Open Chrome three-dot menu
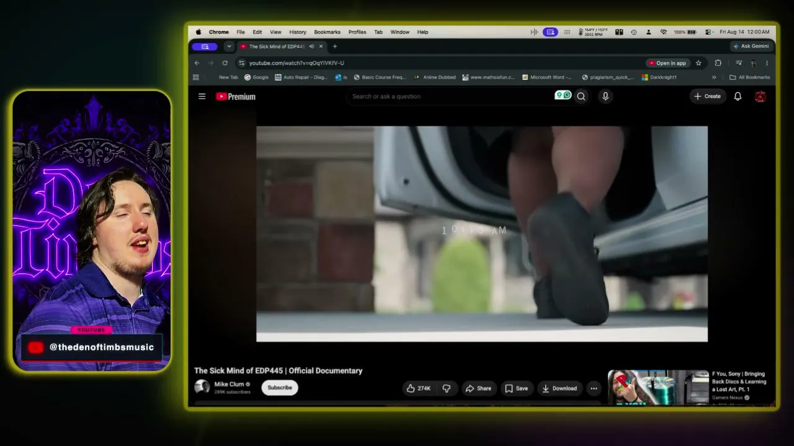 point(767,63)
